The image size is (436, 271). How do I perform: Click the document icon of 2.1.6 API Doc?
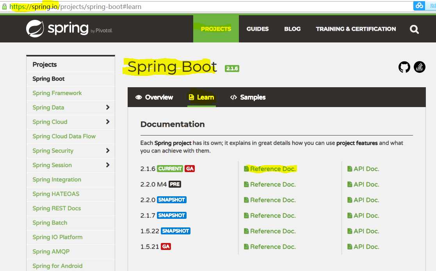pos(350,169)
